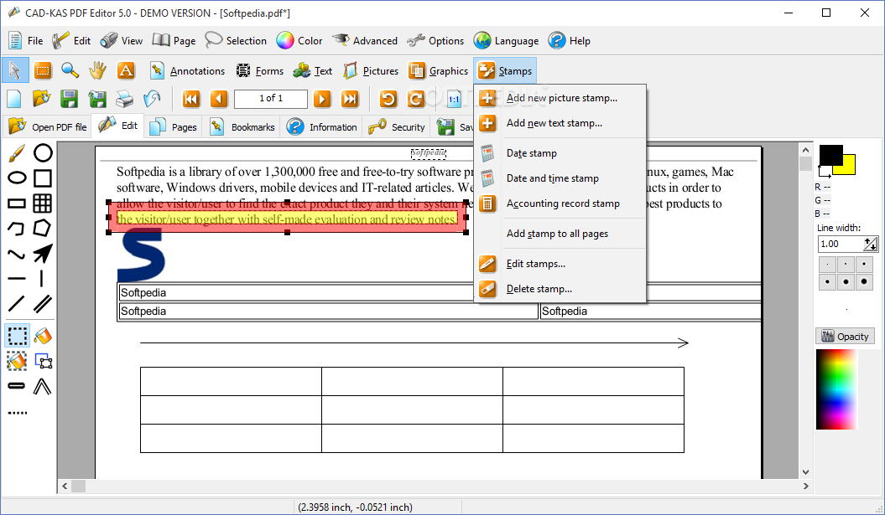Create a new blank document
Viewport: 885px width, 515px height.
tap(14, 99)
